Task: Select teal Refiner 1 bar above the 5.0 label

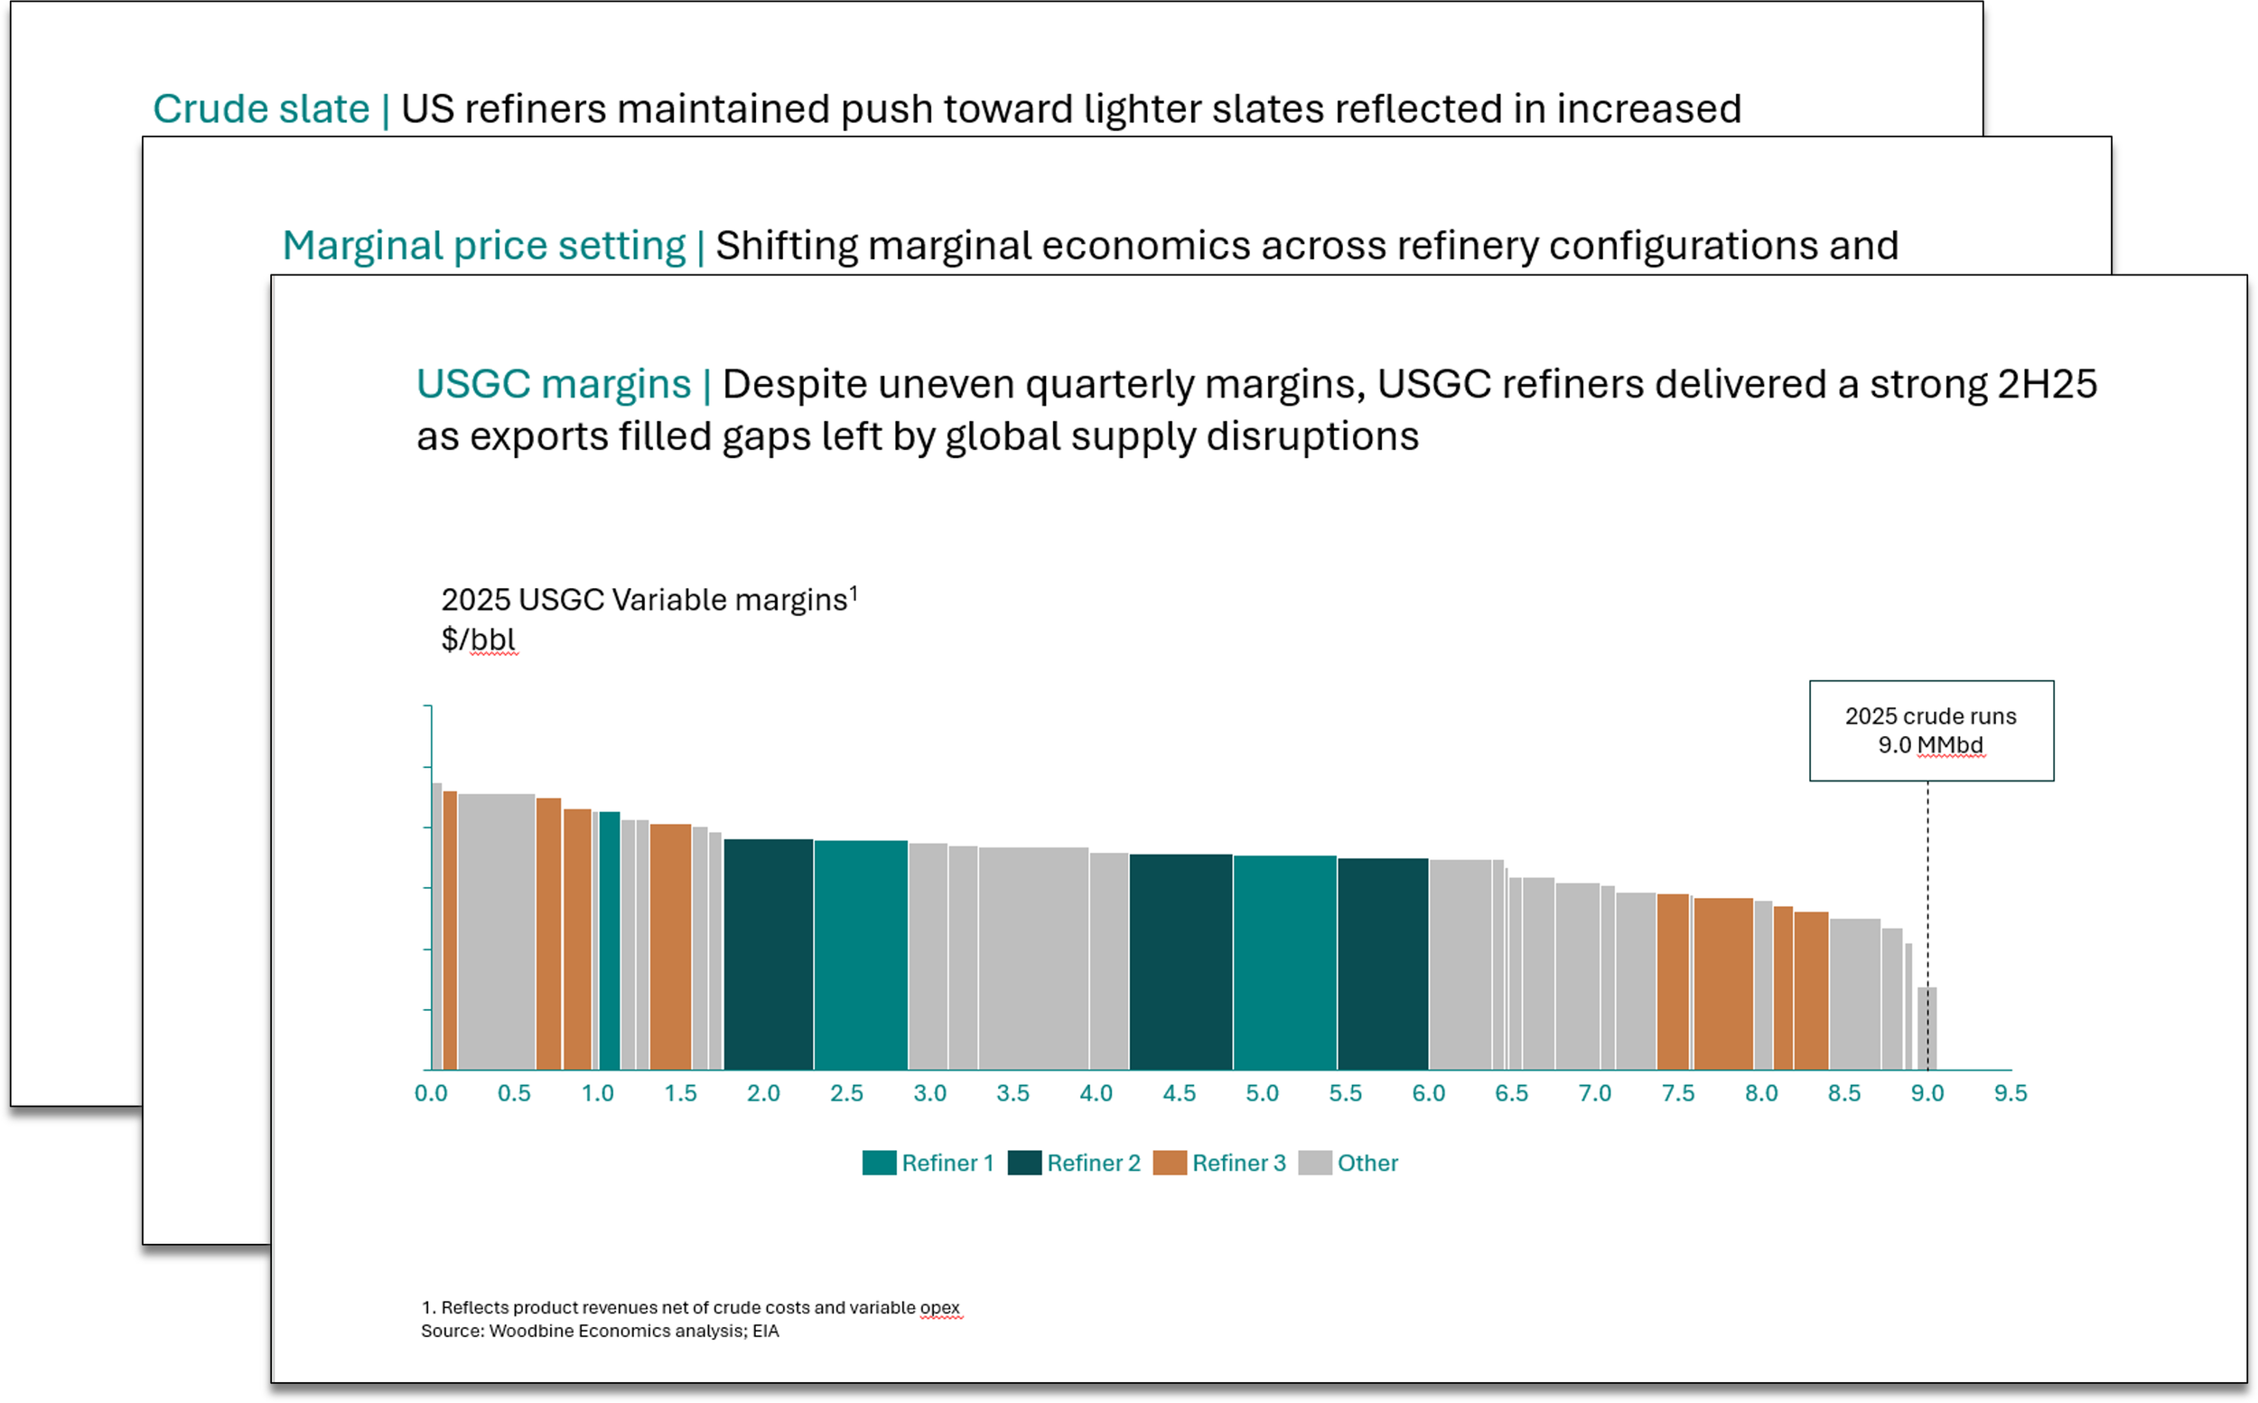Action: 1286,963
